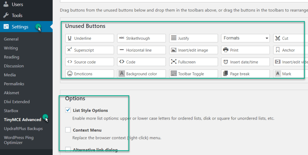The height and width of the screenshot is (155, 308).
Task: Open the Formats dropdown
Action: [245, 38]
